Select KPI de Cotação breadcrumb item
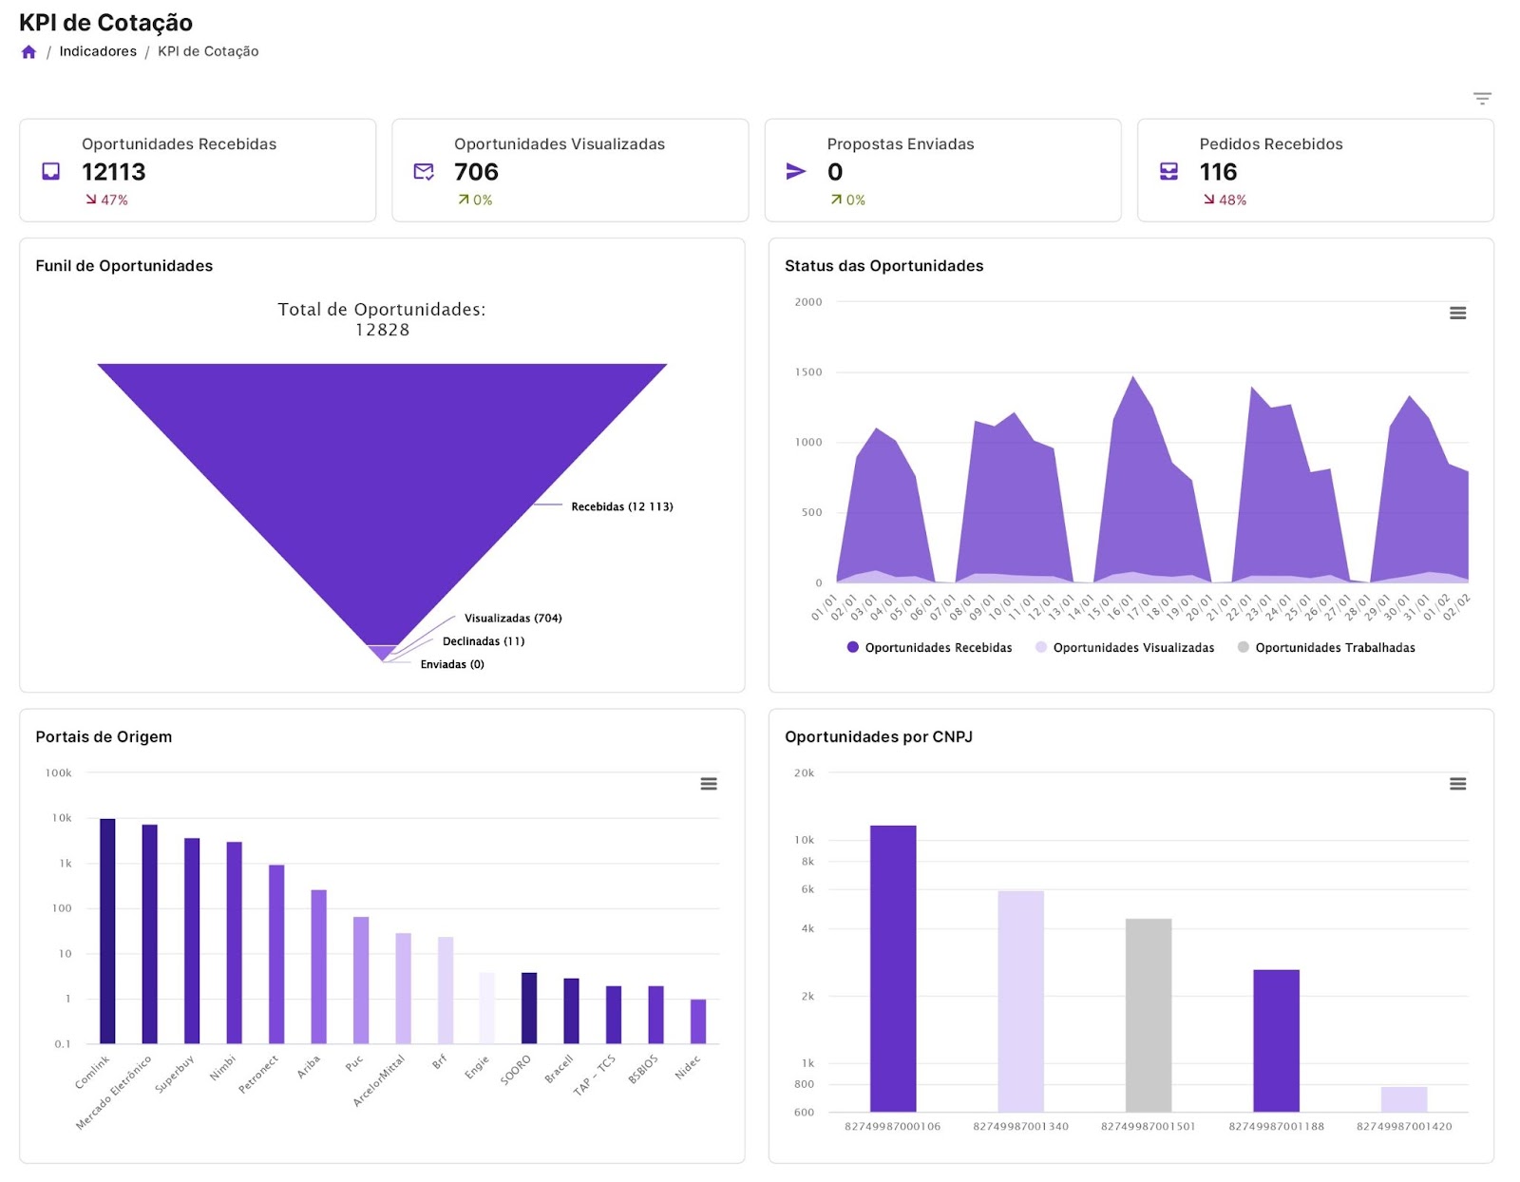The width and height of the screenshot is (1520, 1182). [208, 51]
